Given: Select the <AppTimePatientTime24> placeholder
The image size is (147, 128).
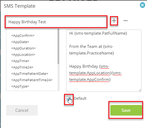Looking at the screenshot, I should [x=32, y=80].
